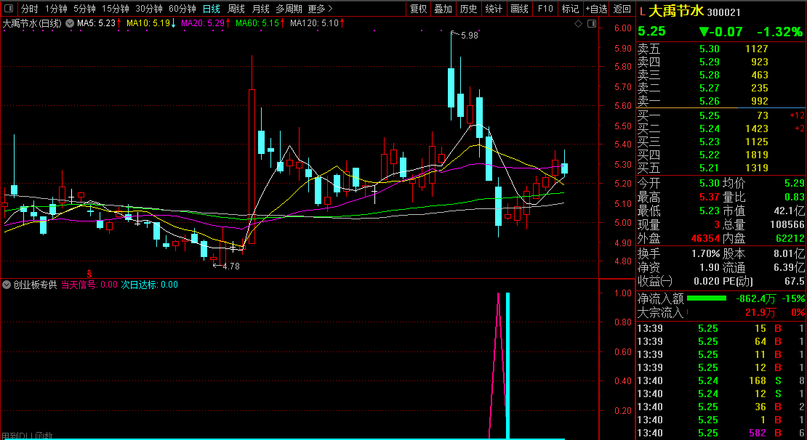Click the 返回 back button

[622, 9]
